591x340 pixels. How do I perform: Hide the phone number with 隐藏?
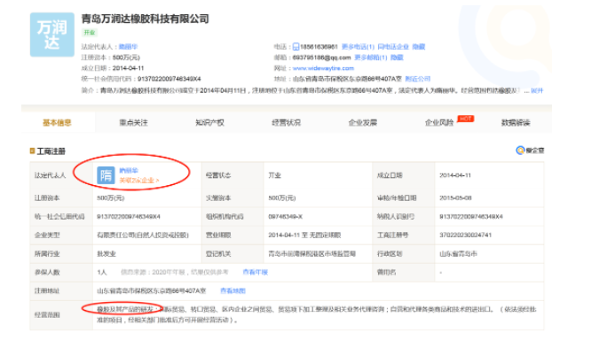coord(419,47)
